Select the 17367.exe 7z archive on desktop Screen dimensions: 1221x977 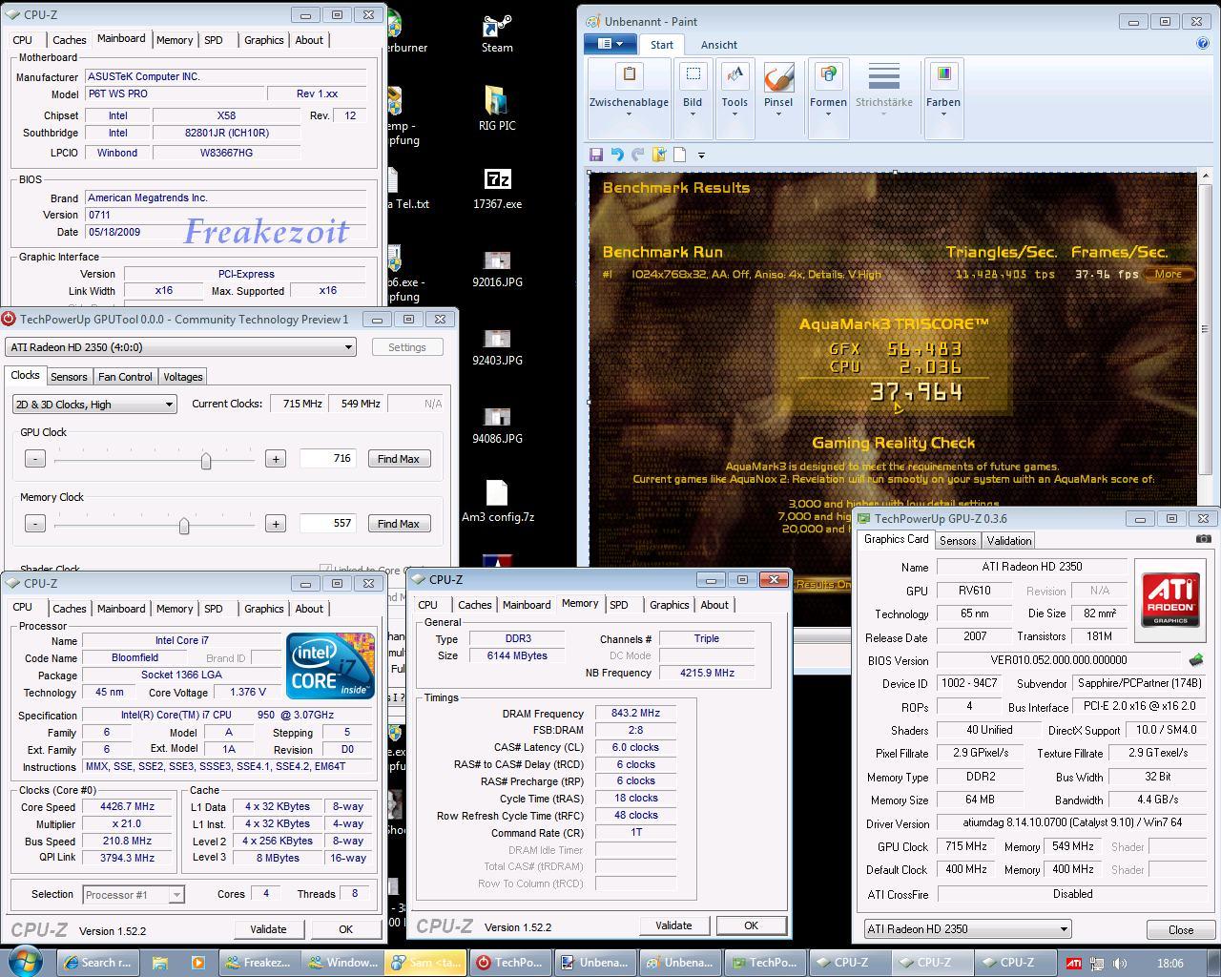(x=497, y=188)
